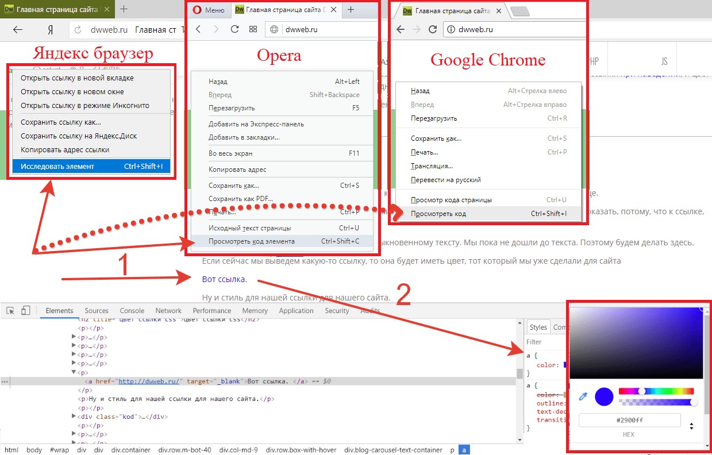
Task: Open a new tab in Opera
Action: (x=351, y=10)
